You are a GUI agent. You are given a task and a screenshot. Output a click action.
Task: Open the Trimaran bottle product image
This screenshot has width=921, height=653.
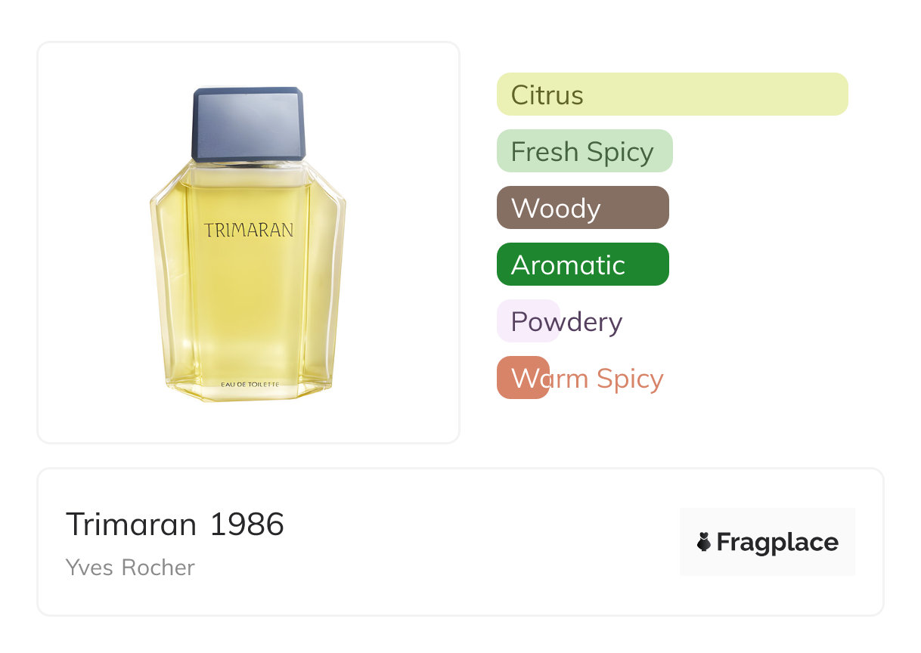(x=248, y=243)
